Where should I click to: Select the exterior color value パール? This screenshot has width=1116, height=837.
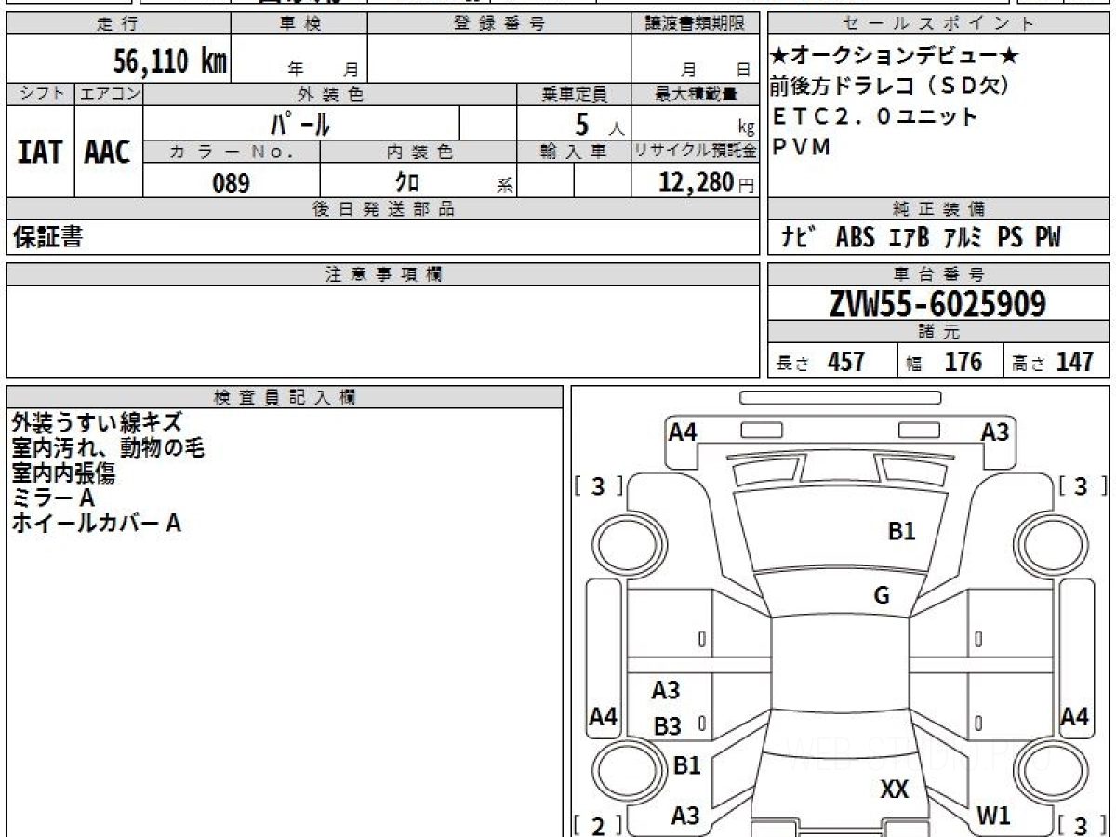tap(300, 124)
